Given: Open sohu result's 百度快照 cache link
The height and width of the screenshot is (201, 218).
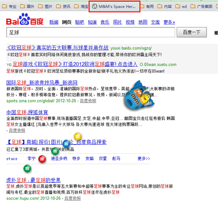Looking at the screenshot, I should 17,130.
